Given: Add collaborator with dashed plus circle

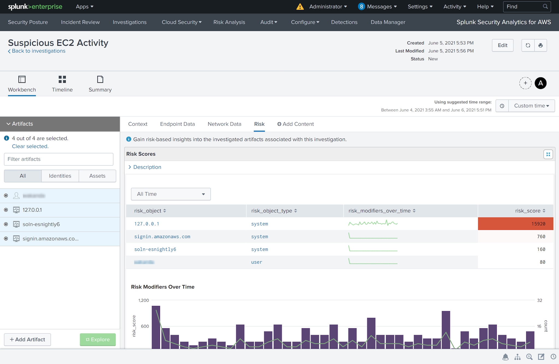Looking at the screenshot, I should 525,83.
